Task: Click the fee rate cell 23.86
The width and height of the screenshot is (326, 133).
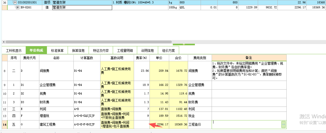Action: [142, 71]
